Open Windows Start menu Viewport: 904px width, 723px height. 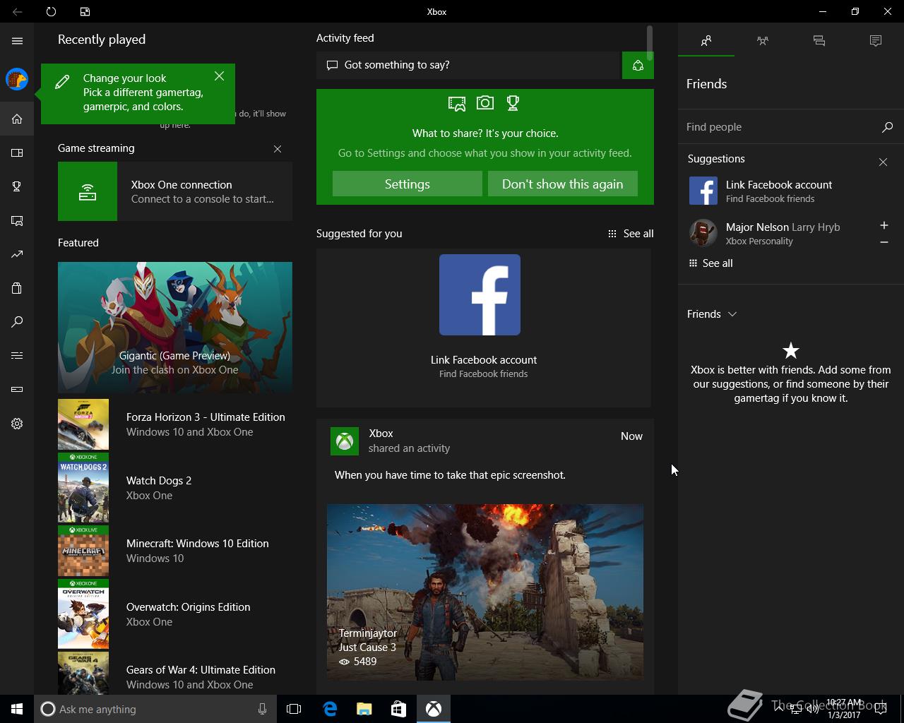click(x=17, y=709)
